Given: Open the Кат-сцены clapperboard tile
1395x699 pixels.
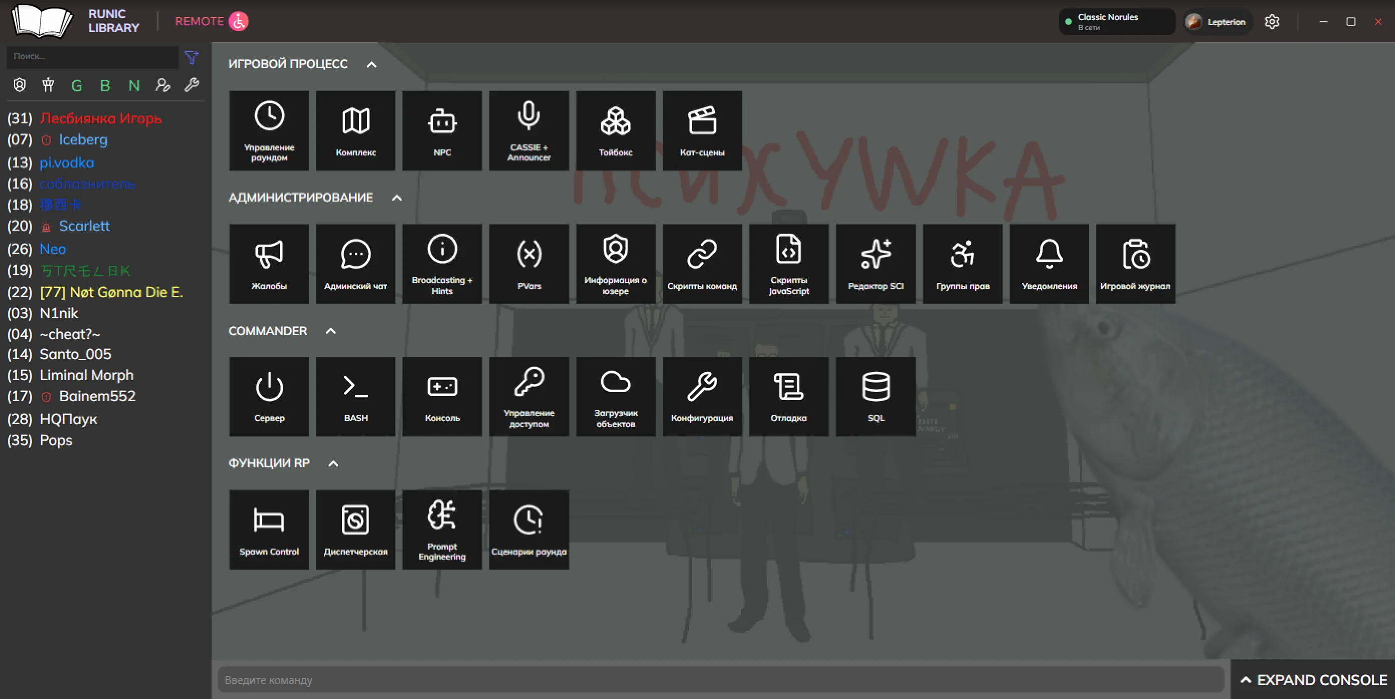Looking at the screenshot, I should (702, 130).
